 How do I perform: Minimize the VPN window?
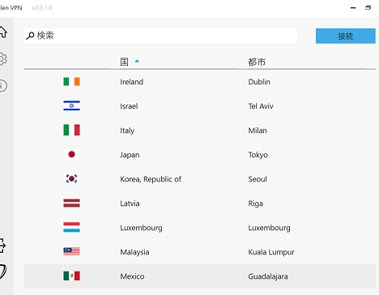(353, 8)
